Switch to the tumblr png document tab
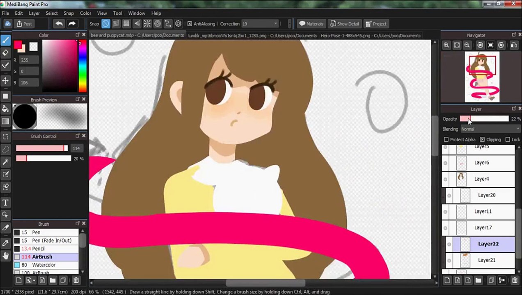522x295 pixels. (252, 36)
